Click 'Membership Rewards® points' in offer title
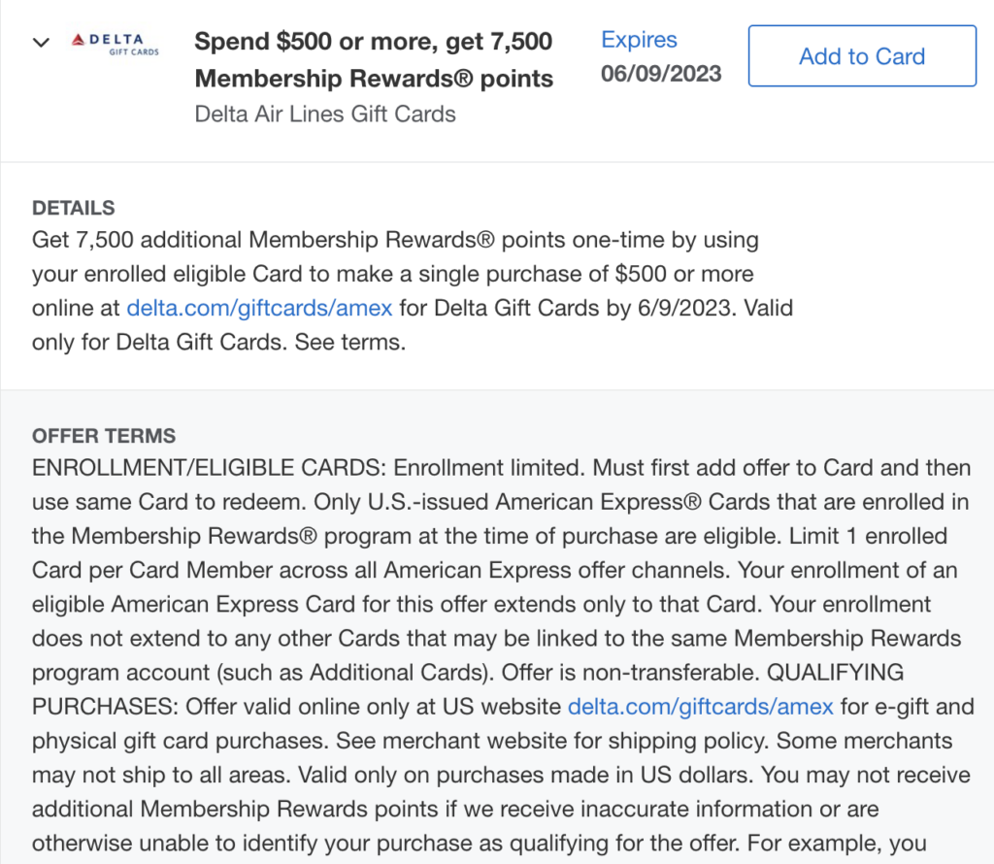This screenshot has width=994, height=864. pos(374,79)
